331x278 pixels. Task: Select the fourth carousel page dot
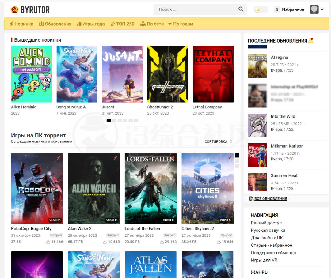coord(125,121)
